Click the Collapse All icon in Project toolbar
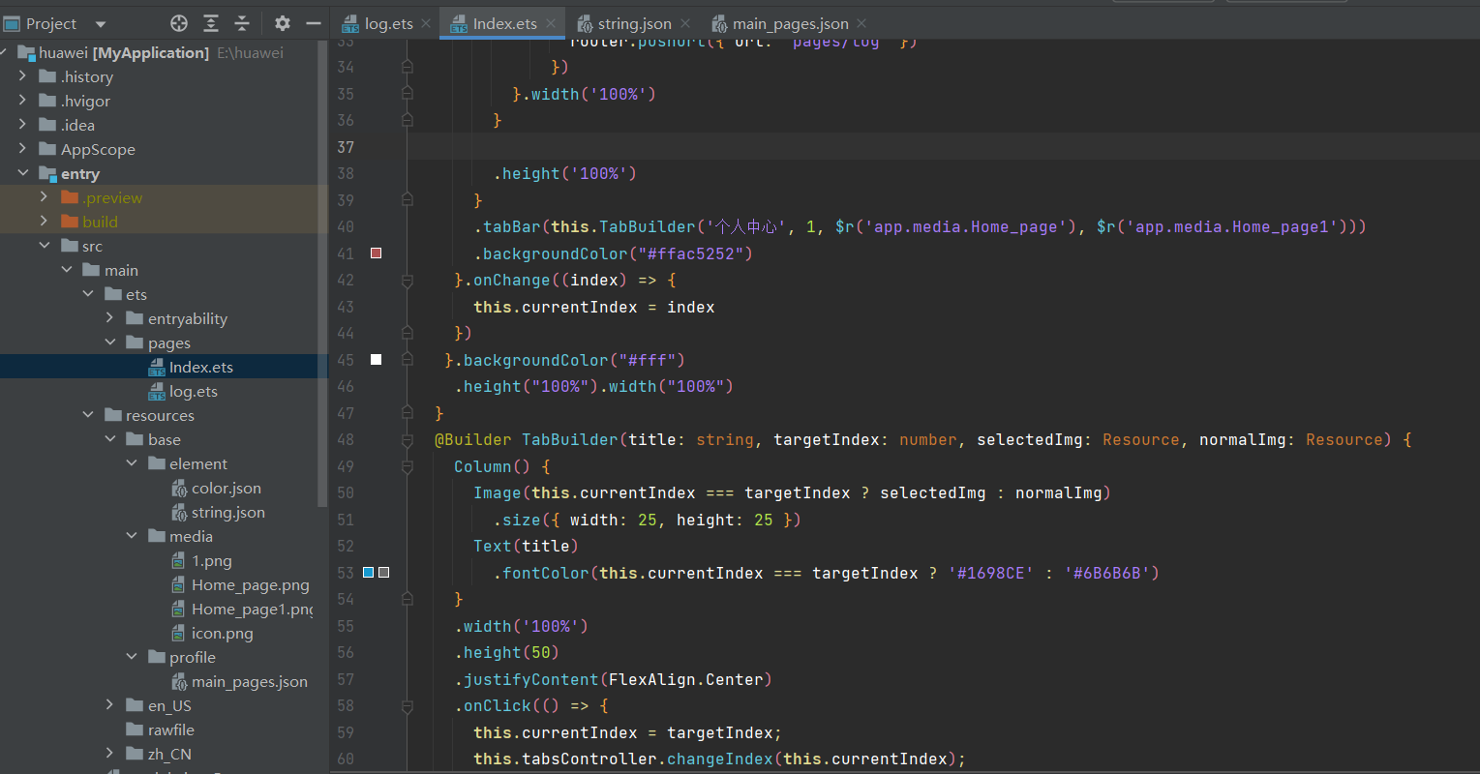 point(242,23)
